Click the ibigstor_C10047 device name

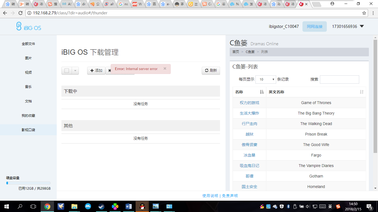[x=284, y=26]
